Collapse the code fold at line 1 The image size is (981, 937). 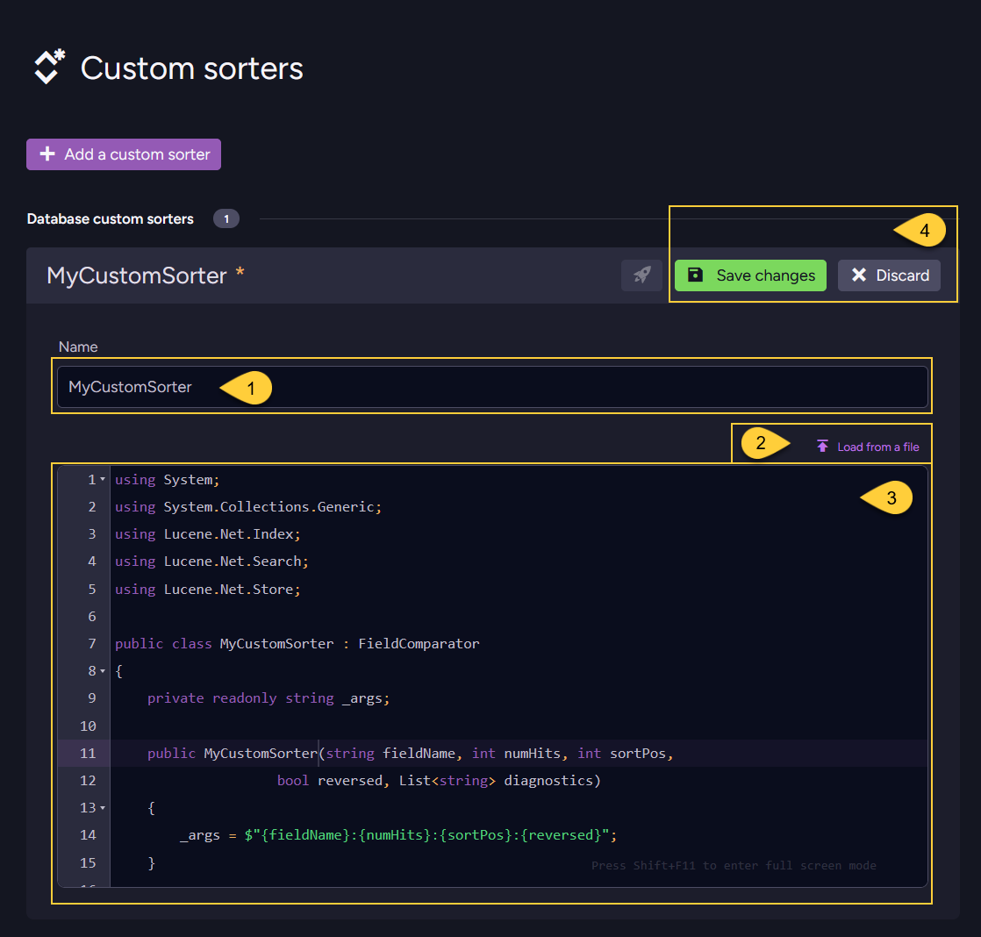point(103,479)
